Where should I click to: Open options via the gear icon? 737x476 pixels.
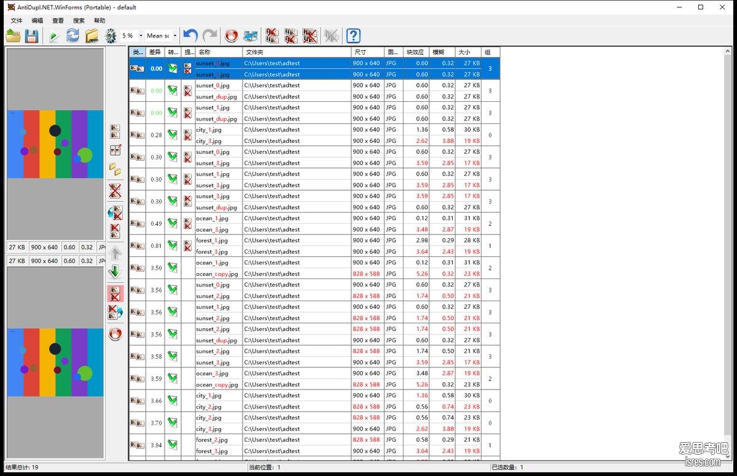(111, 36)
